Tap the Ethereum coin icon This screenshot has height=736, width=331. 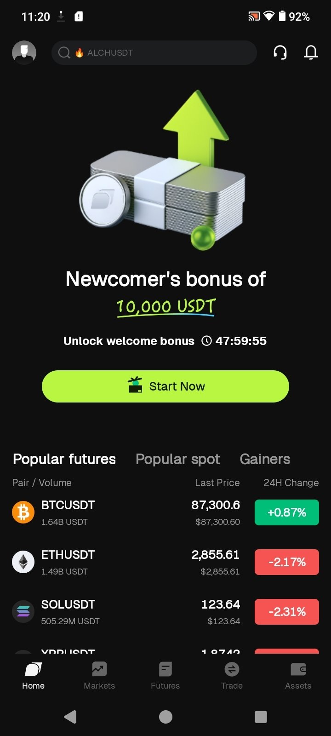(23, 562)
